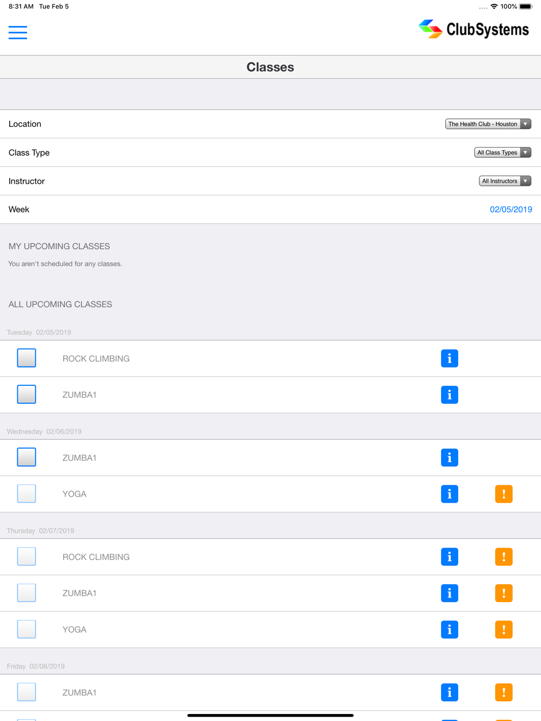The width and height of the screenshot is (541, 721).
Task: Select the Wednesday Yoga class row
Action: tap(270, 494)
